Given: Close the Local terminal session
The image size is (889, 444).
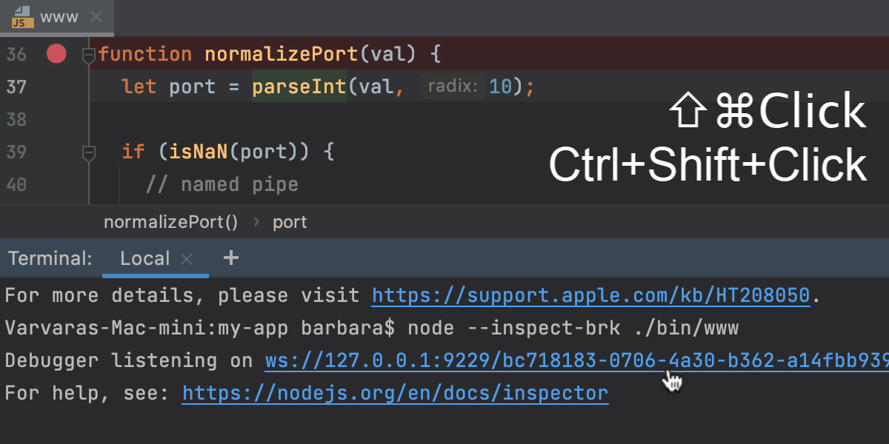Looking at the screenshot, I should pyautogui.click(x=187, y=258).
